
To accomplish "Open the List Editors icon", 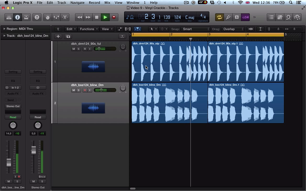I will [271, 17].
